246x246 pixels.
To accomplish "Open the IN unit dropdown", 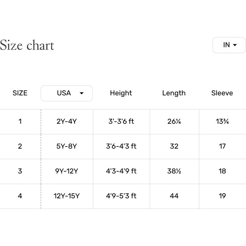I will pyautogui.click(x=229, y=45).
